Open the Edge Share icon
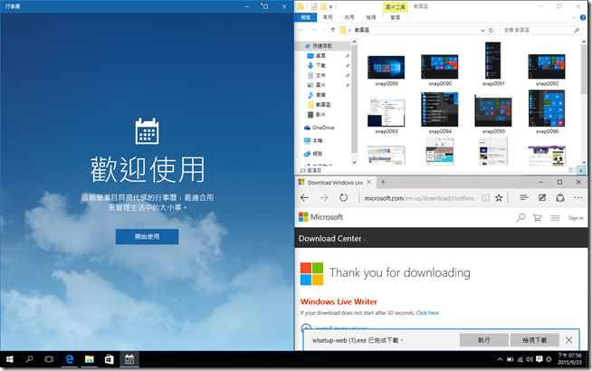 [x=560, y=197]
